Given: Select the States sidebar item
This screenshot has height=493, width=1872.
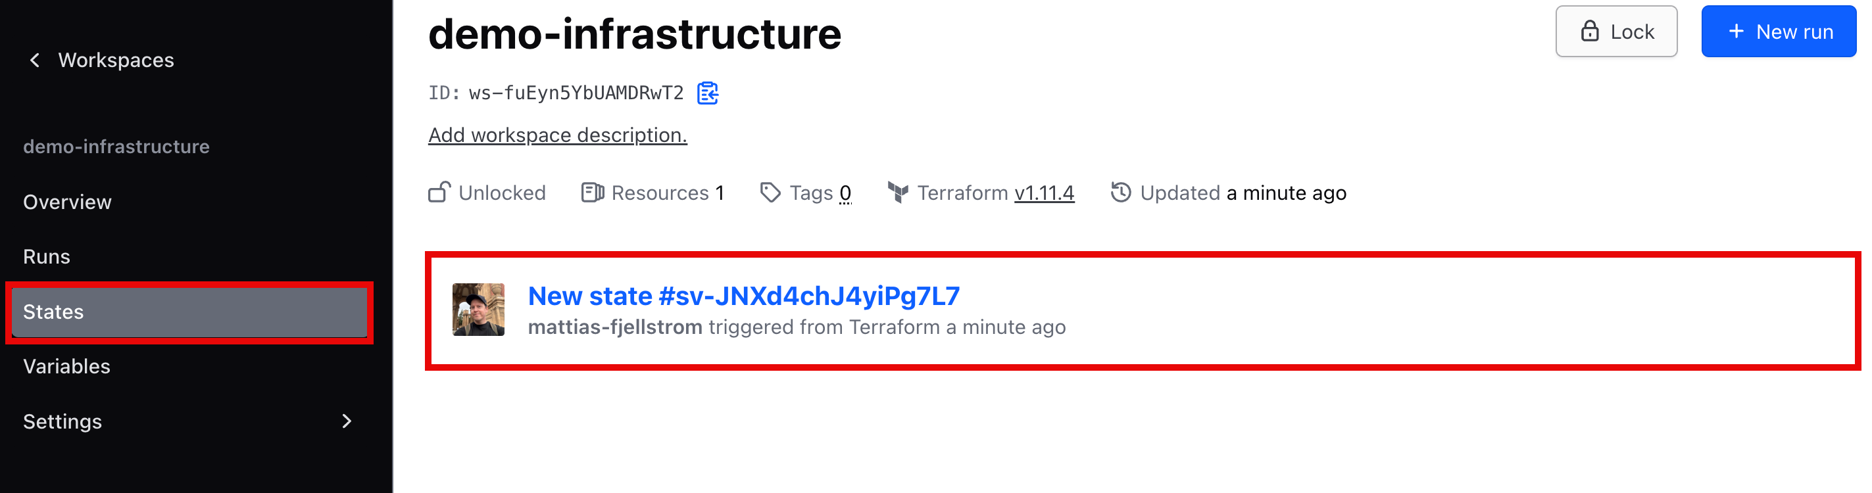Looking at the screenshot, I should (x=54, y=312).
